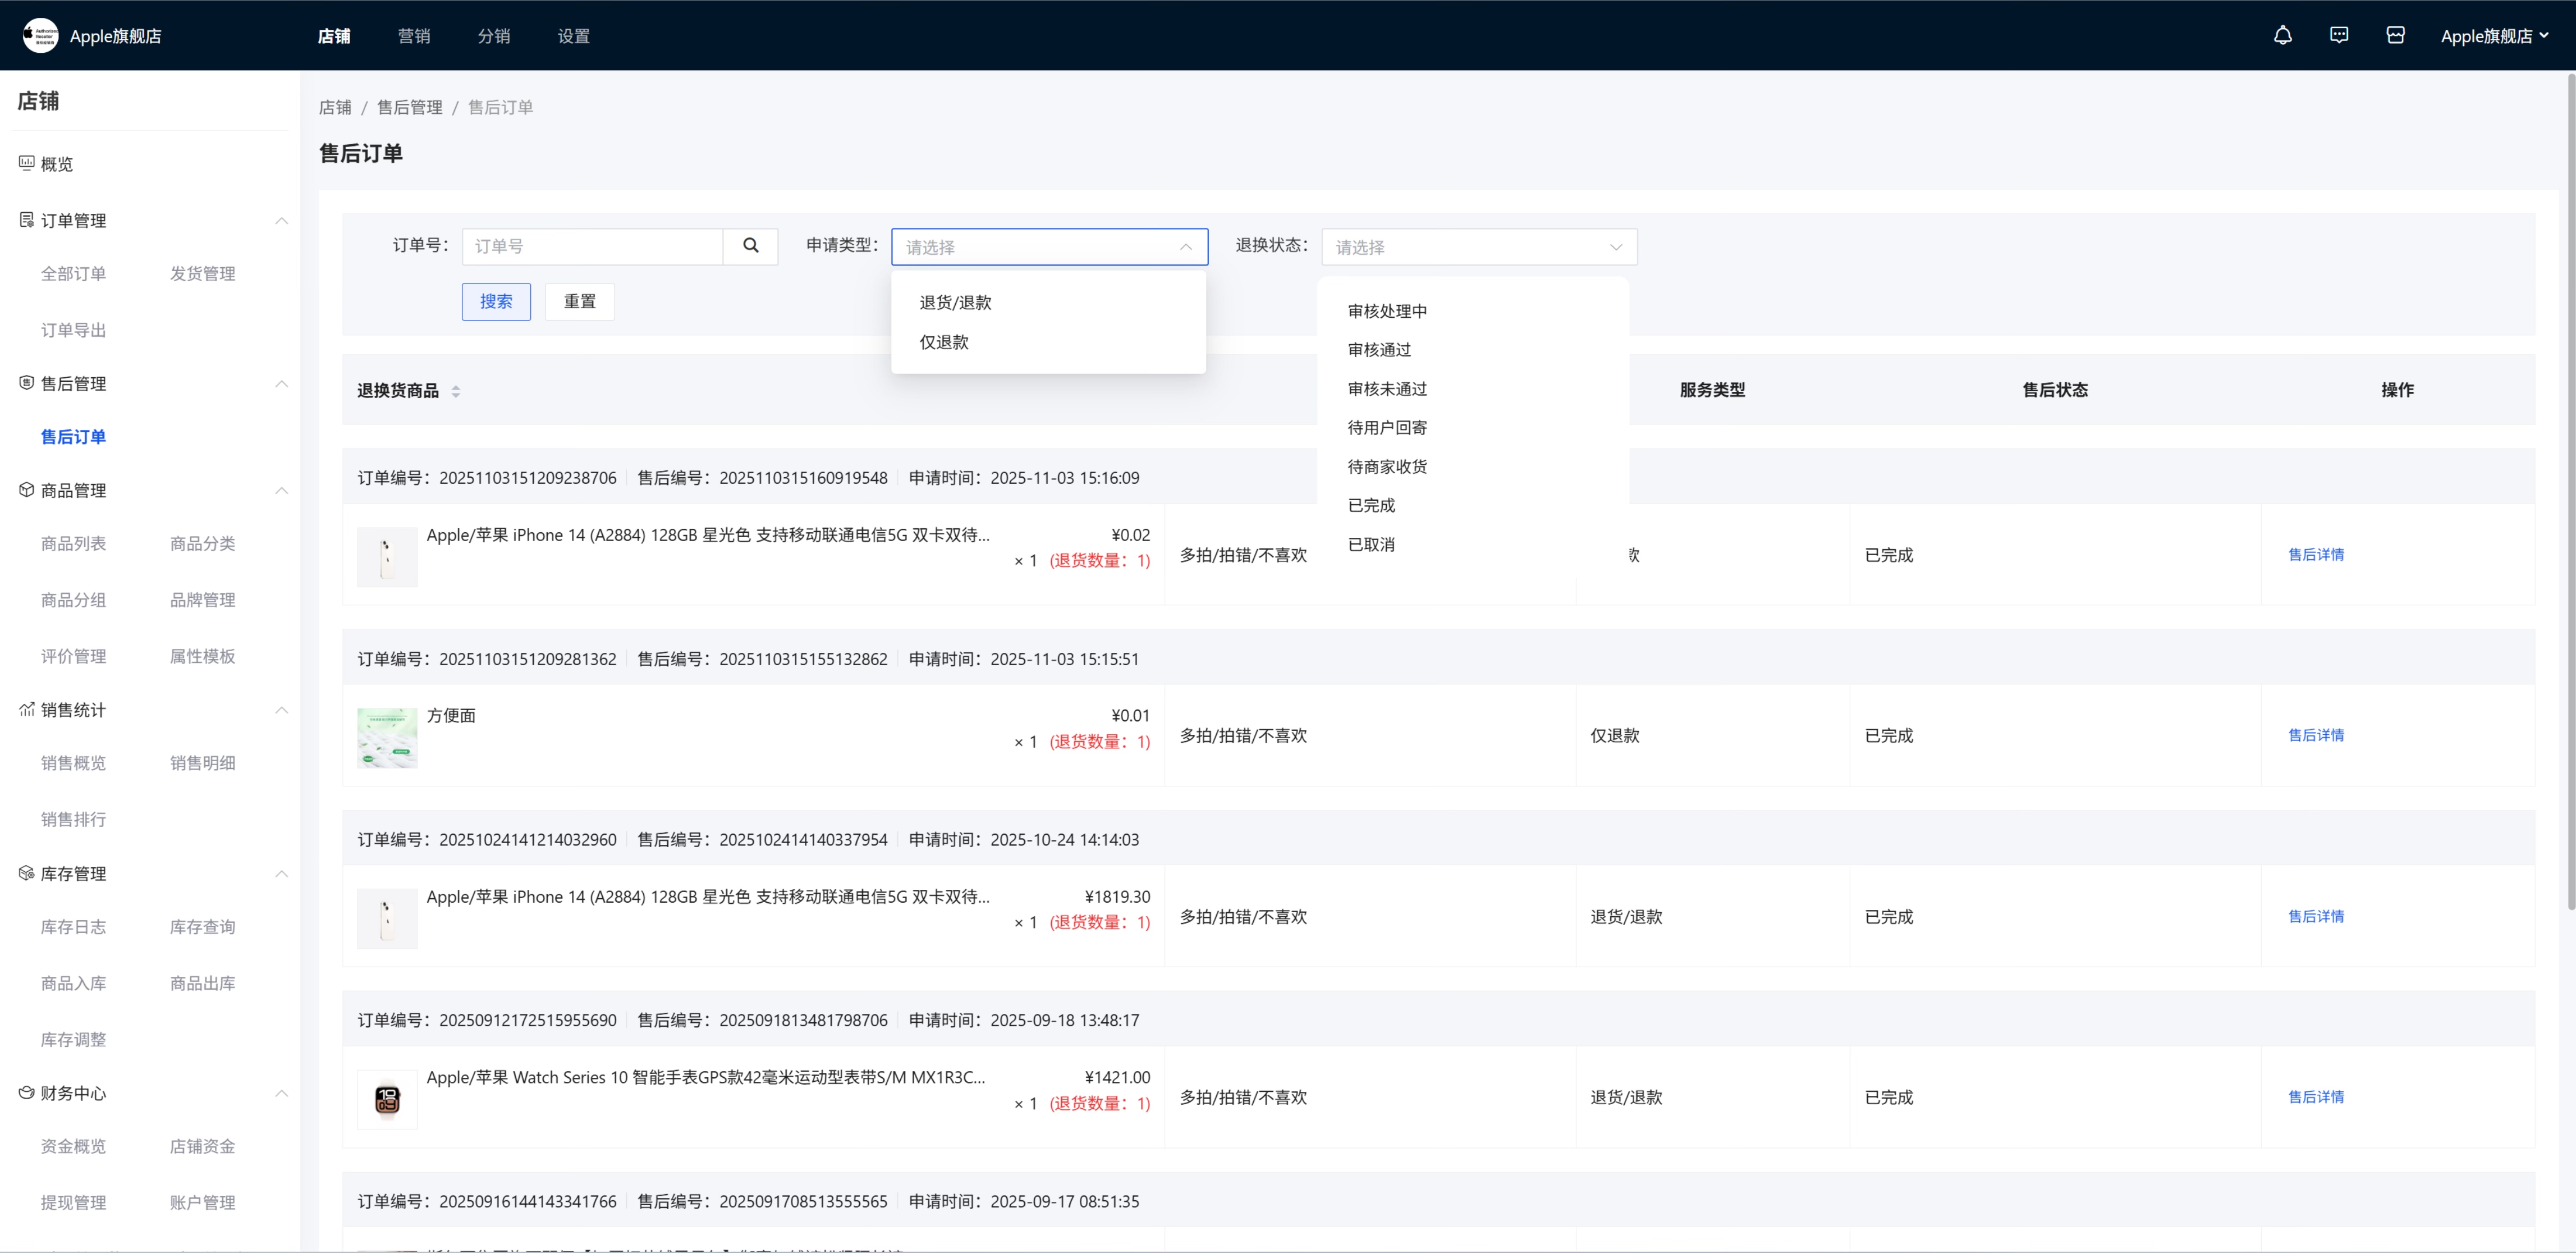
Task: Focus the 订单号 text input field
Action: [592, 246]
